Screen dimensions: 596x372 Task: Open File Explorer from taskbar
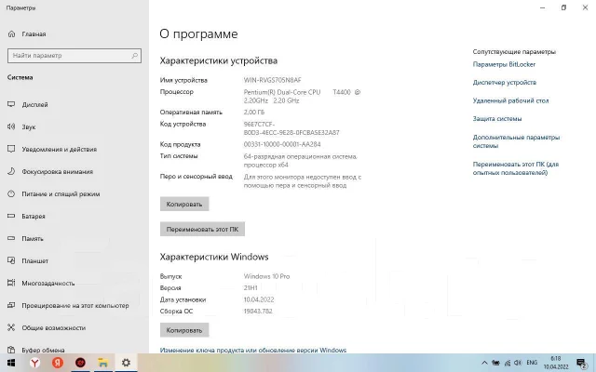103,363
